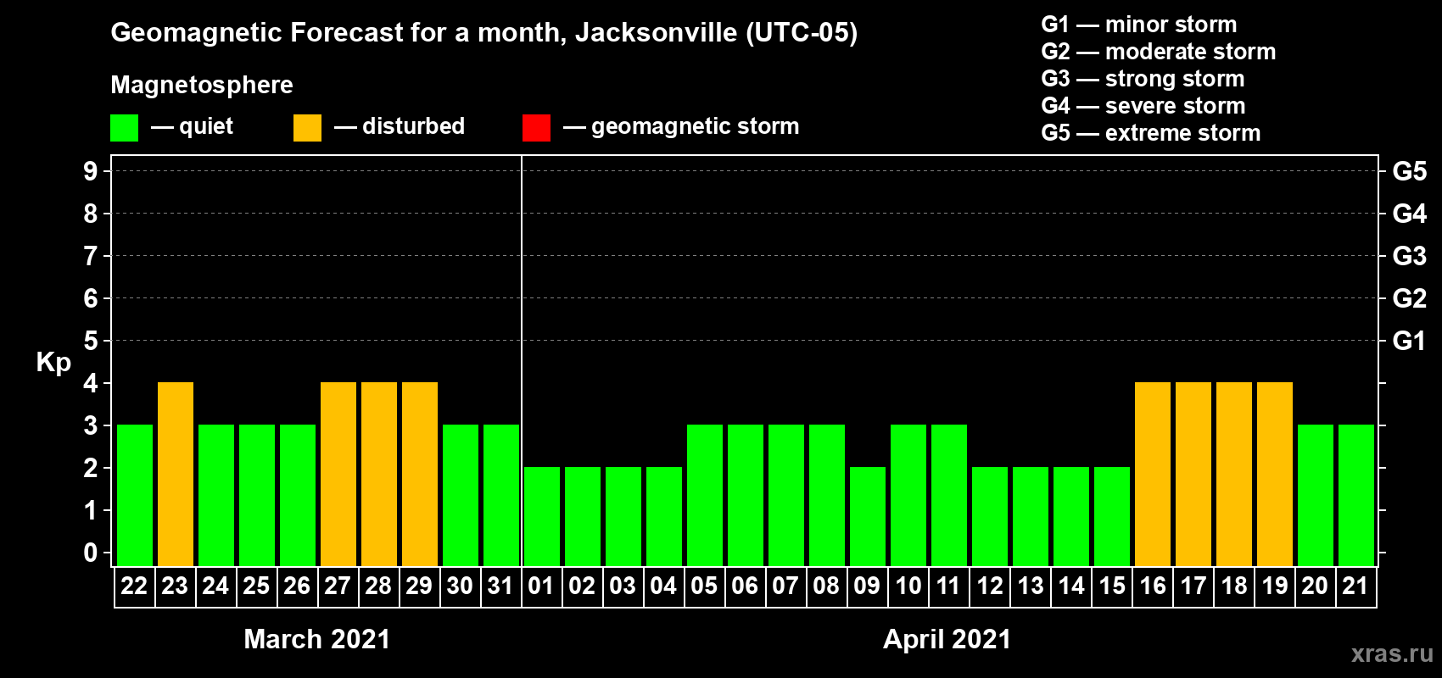This screenshot has width=1442, height=678.
Task: Click the date label 14
Action: pos(1071,586)
